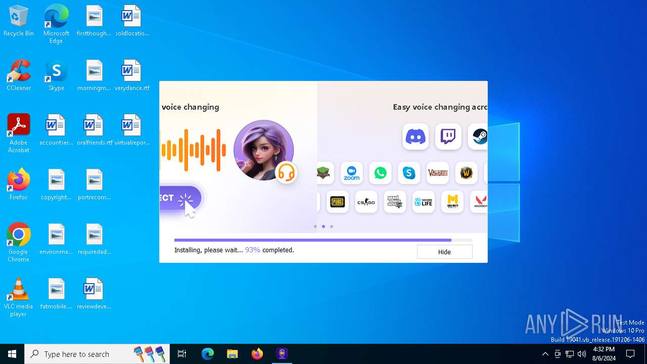Select the CCleaner desktop shortcut

pyautogui.click(x=19, y=76)
